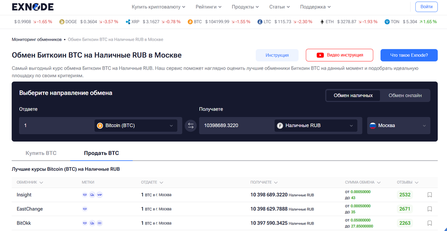This screenshot has height=231, width=447.
Task: Switch to the Продать BTC tab
Action: coord(101,153)
